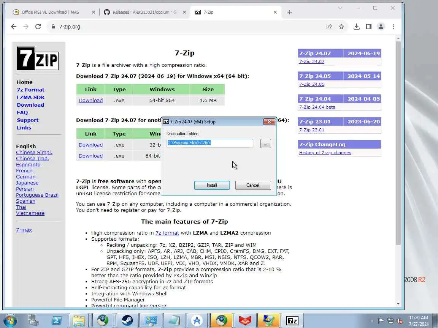Switch language to Persian
Screen dimensions: 438x328
[25, 189]
